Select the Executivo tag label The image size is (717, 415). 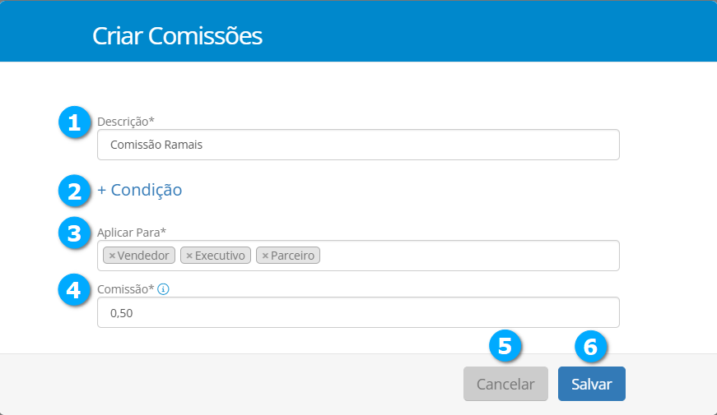pos(220,256)
